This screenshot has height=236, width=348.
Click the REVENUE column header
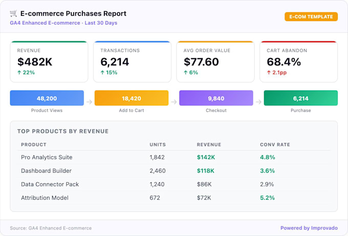pyautogui.click(x=209, y=145)
